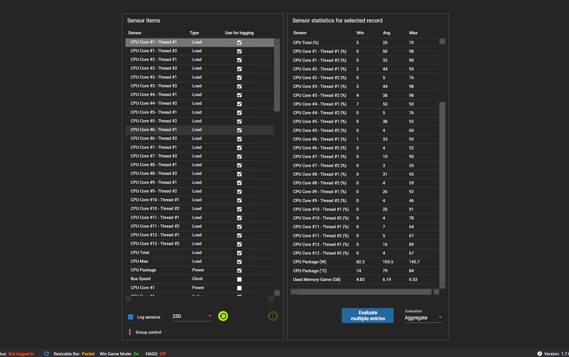The image size is (569, 357).
Task: Click the save sensor config floppy icon
Action: click(x=273, y=316)
